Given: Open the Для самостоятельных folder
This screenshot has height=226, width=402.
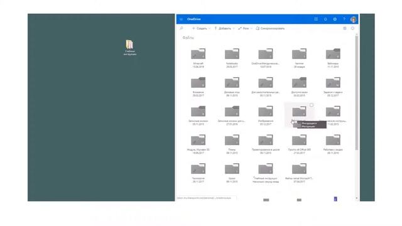Looking at the screenshot, I should point(266,82).
